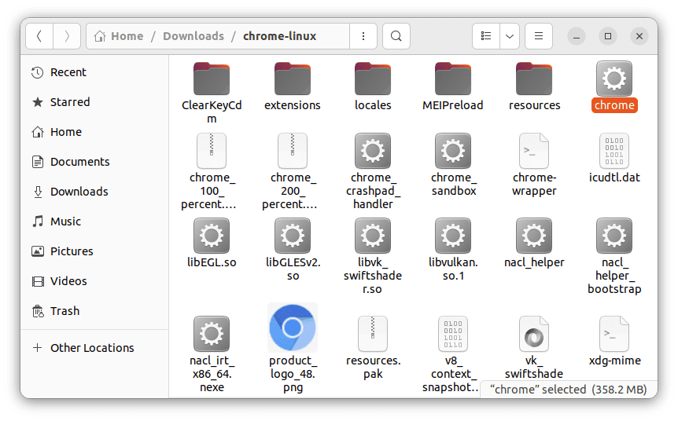
Task: Select the chrome executable icon
Action: click(614, 79)
